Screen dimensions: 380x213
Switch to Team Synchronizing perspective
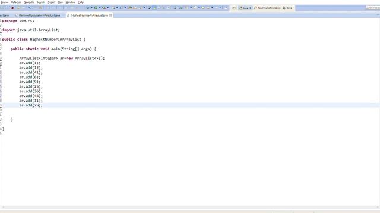pos(267,8)
